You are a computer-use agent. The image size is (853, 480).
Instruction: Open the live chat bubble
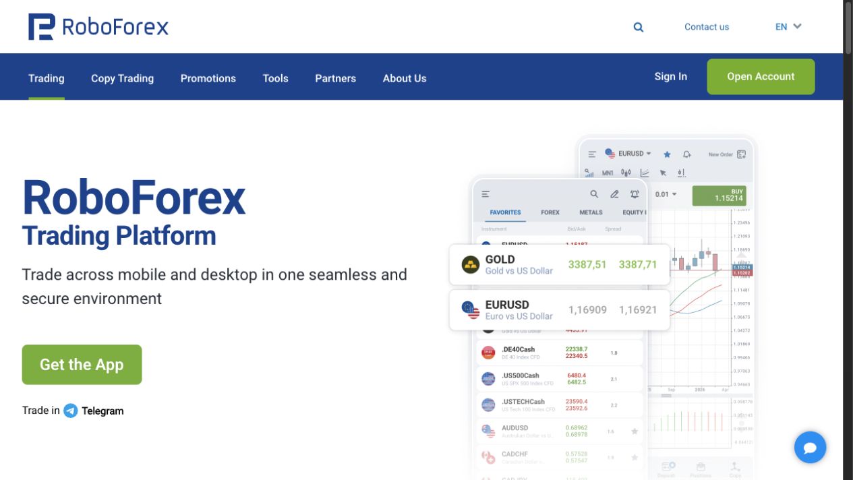pyautogui.click(x=810, y=448)
